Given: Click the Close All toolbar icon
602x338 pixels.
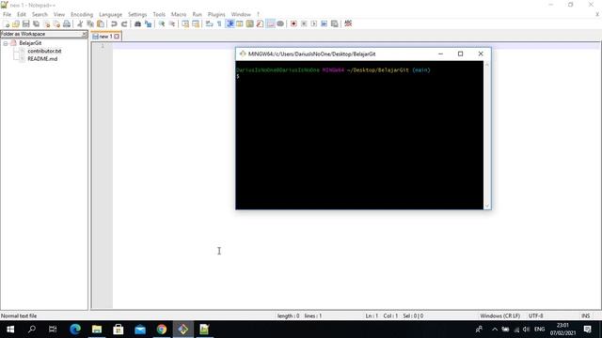Looking at the screenshot, I should click(x=56, y=23).
